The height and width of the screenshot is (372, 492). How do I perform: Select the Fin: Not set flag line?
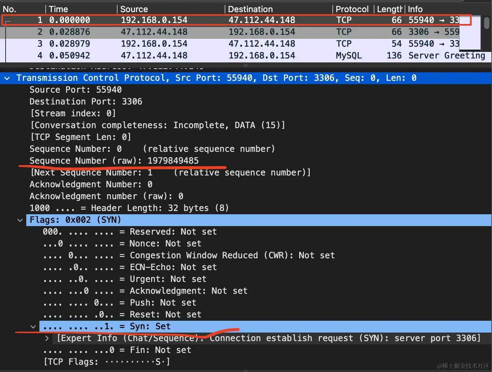tap(117, 350)
